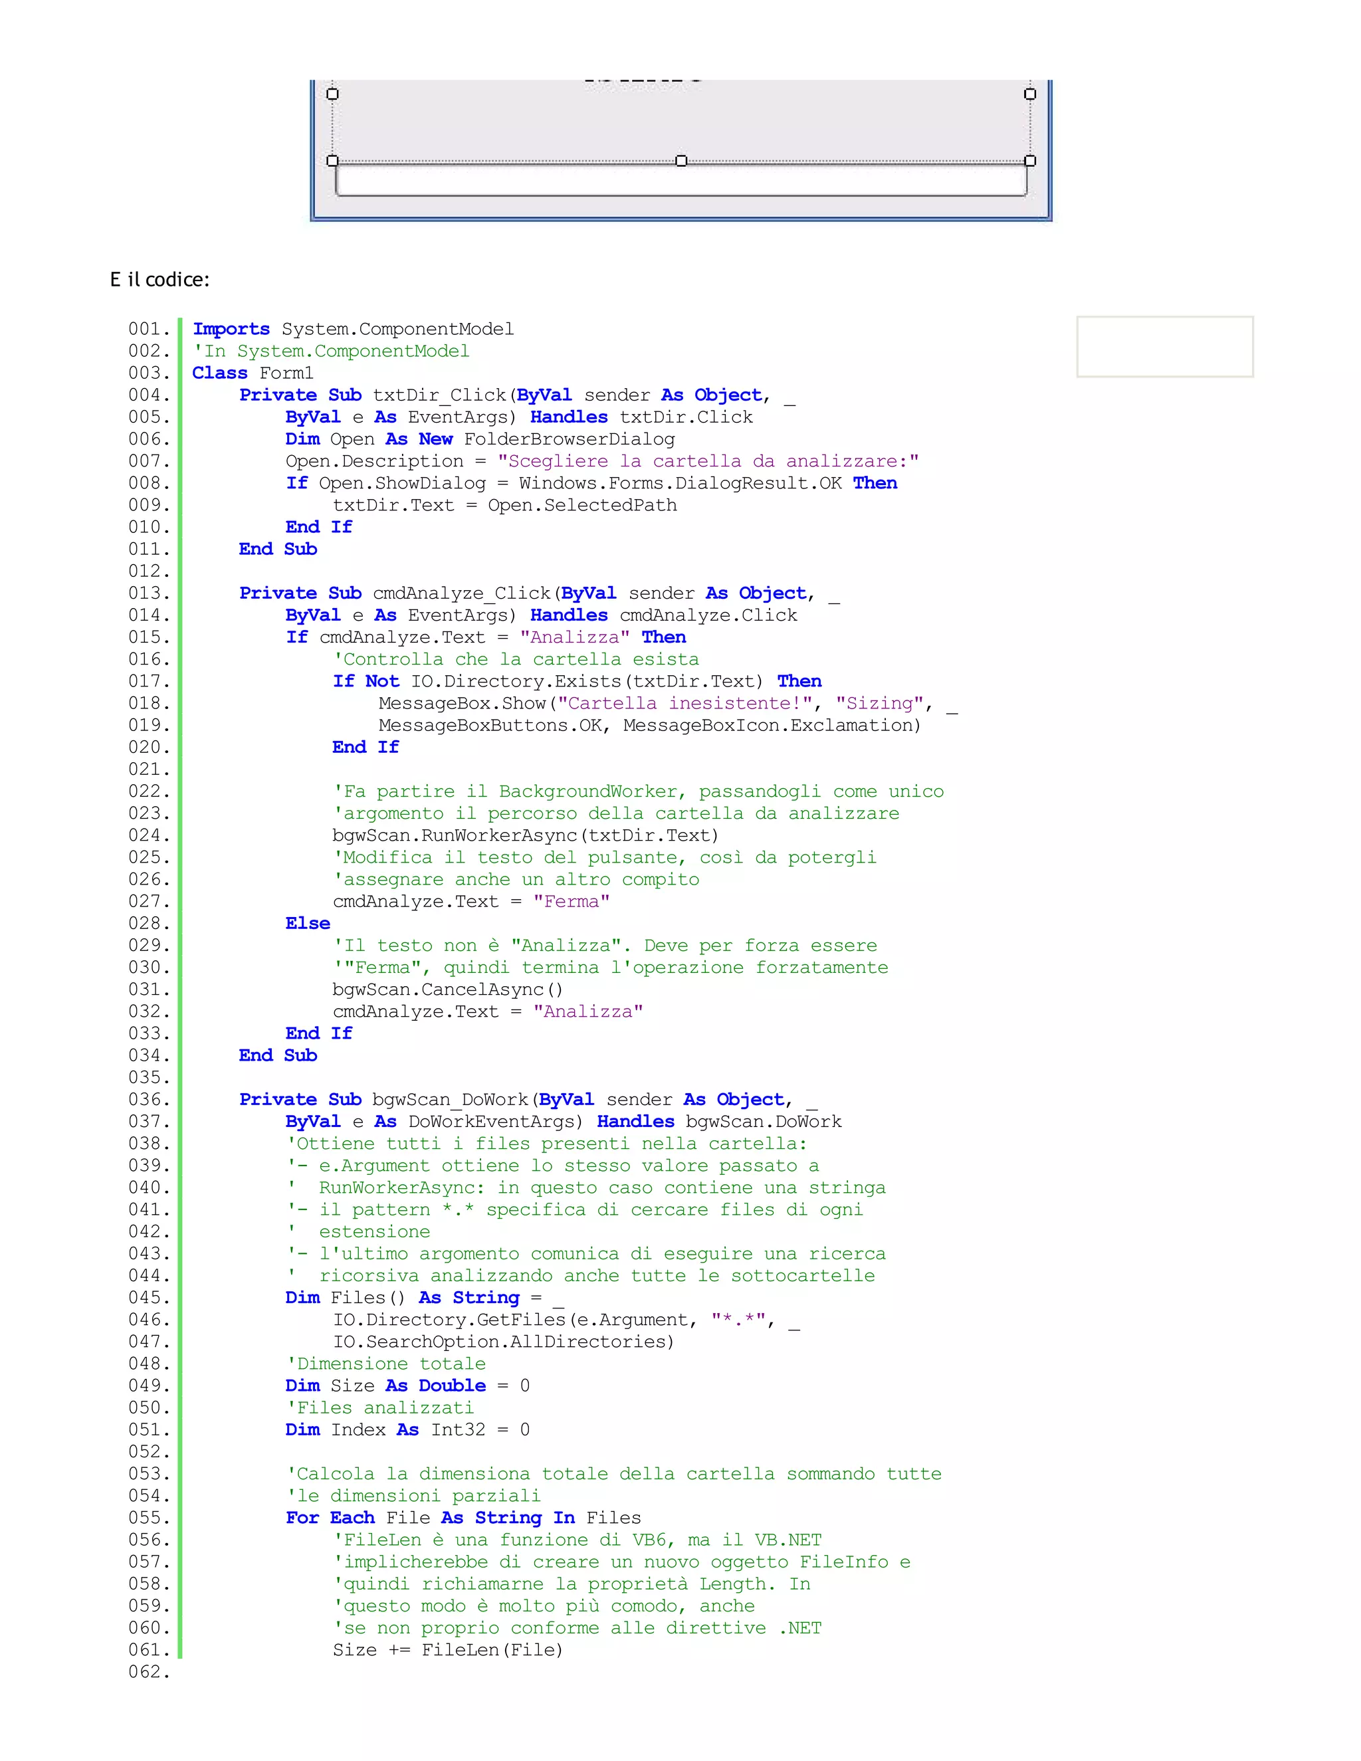
Task: Click the left-middle resize handle of selected control
Action: point(332,94)
